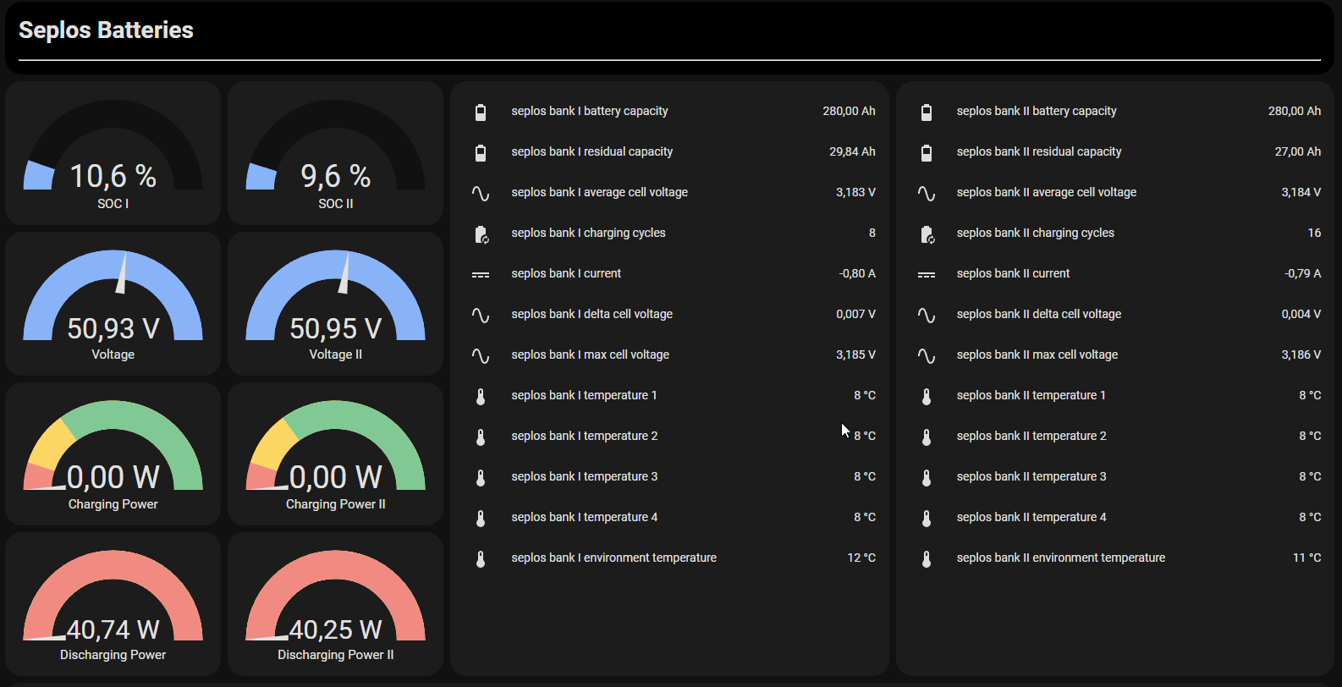Click the 12 °C environment temperature value
The image size is (1342, 687).
861,558
